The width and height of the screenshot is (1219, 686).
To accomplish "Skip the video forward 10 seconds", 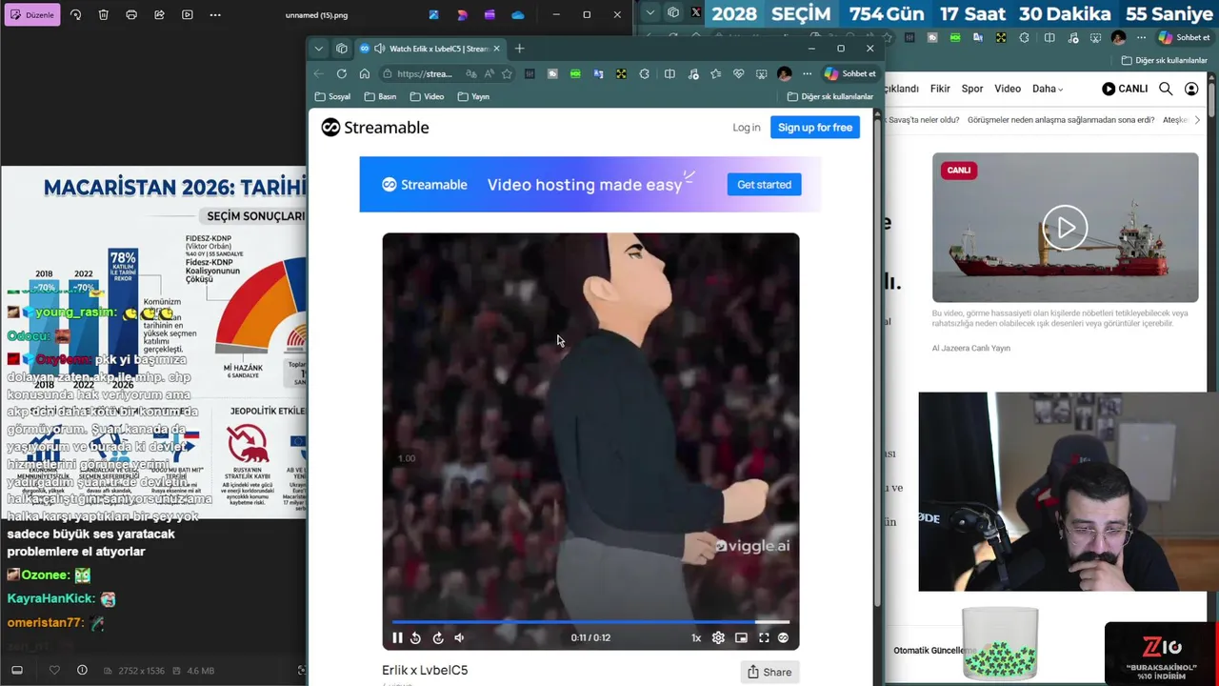I will click(x=438, y=638).
